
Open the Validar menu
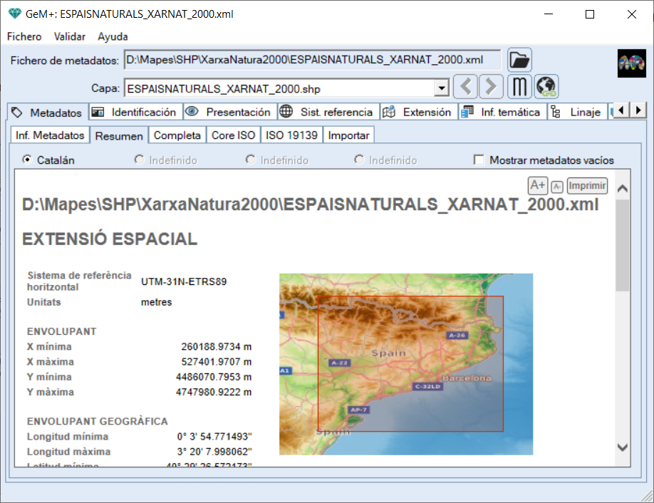click(x=69, y=36)
